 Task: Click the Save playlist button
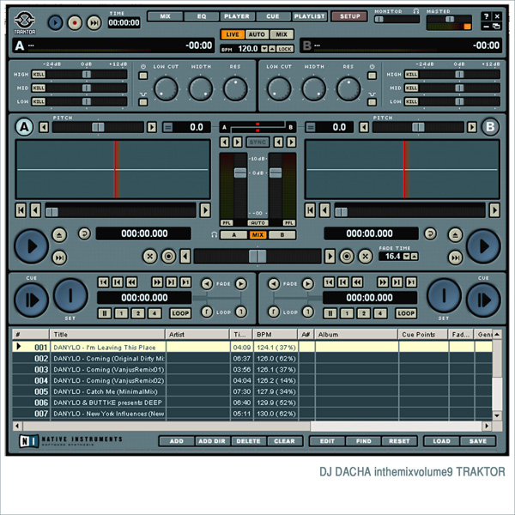478,441
